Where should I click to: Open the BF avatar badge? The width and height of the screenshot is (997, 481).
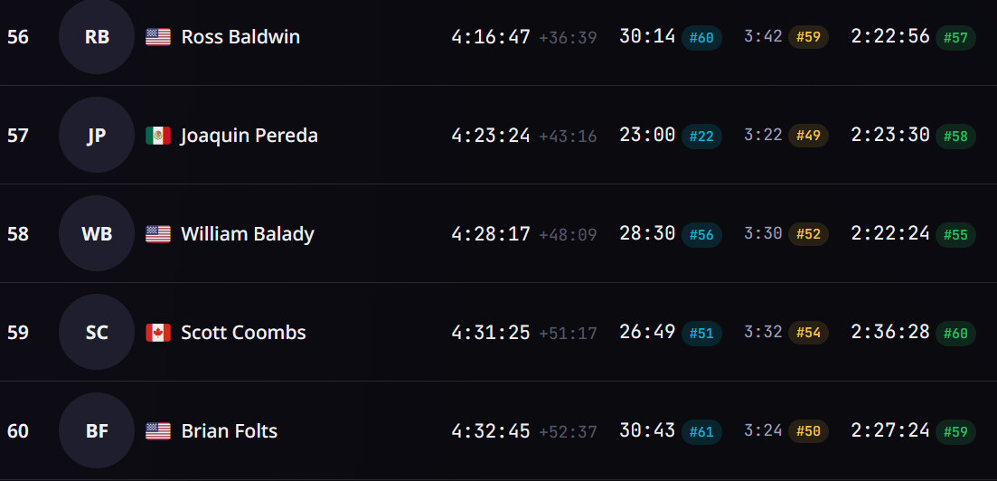pos(97,431)
